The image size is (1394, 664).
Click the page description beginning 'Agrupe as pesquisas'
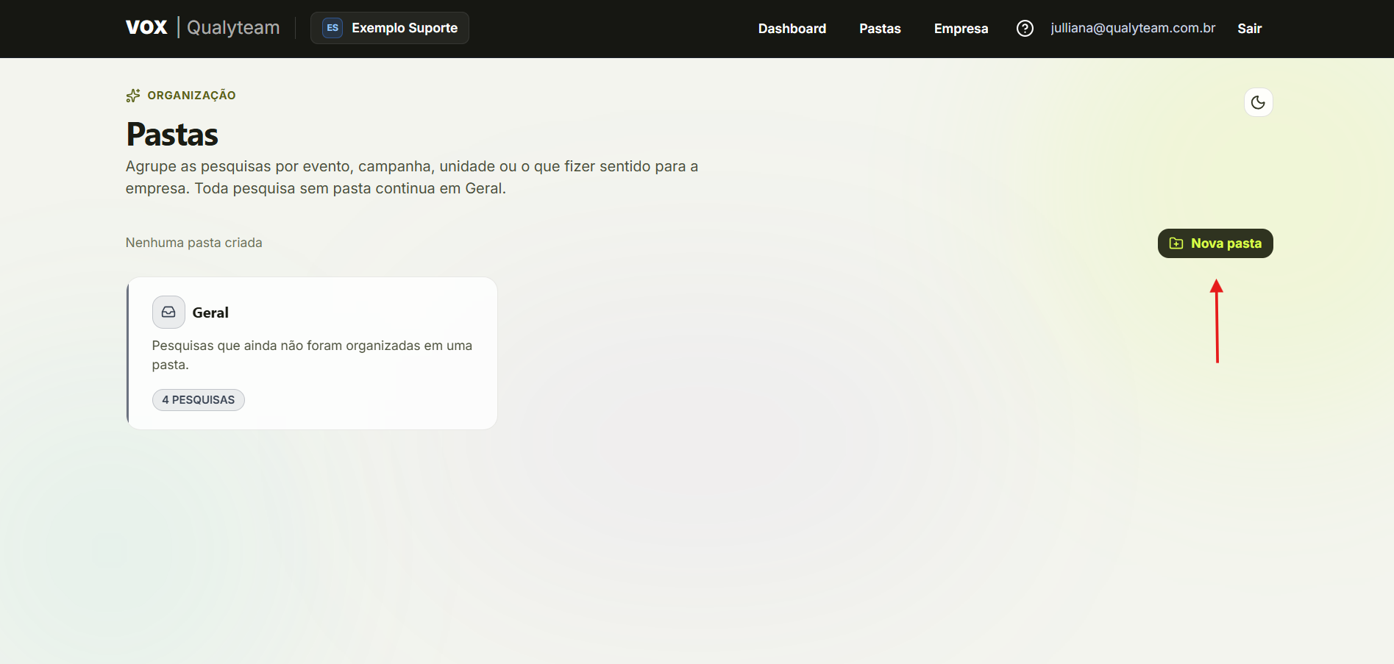coord(412,177)
